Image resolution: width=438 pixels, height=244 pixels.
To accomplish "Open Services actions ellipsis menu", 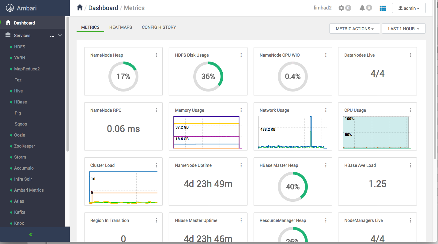I will (52, 36).
